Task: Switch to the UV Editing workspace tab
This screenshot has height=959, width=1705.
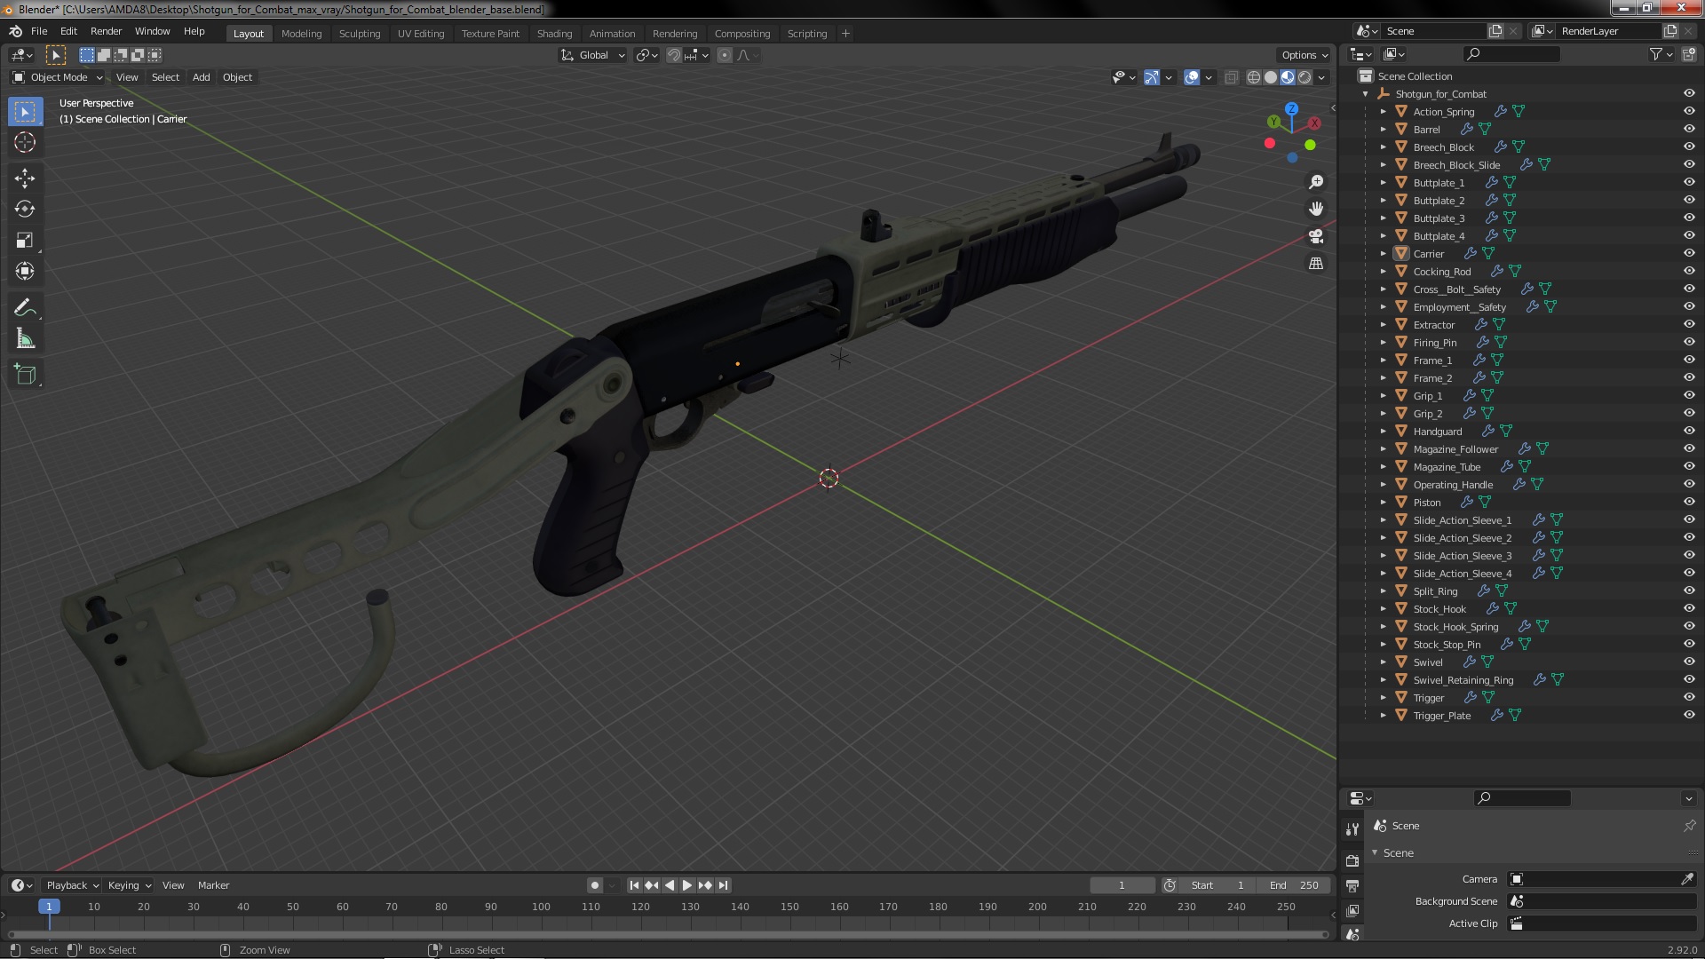Action: pos(421,34)
